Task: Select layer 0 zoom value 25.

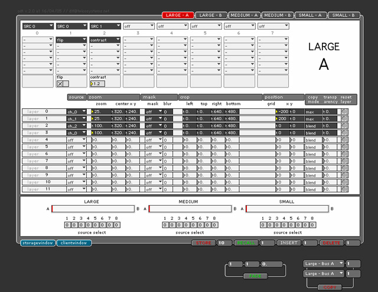Action: coord(101,112)
